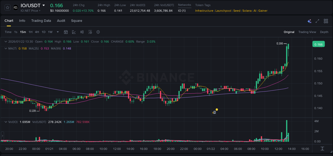Switch to the Trading View chart
The height and width of the screenshot is (156, 333).
pyautogui.click(x=307, y=32)
